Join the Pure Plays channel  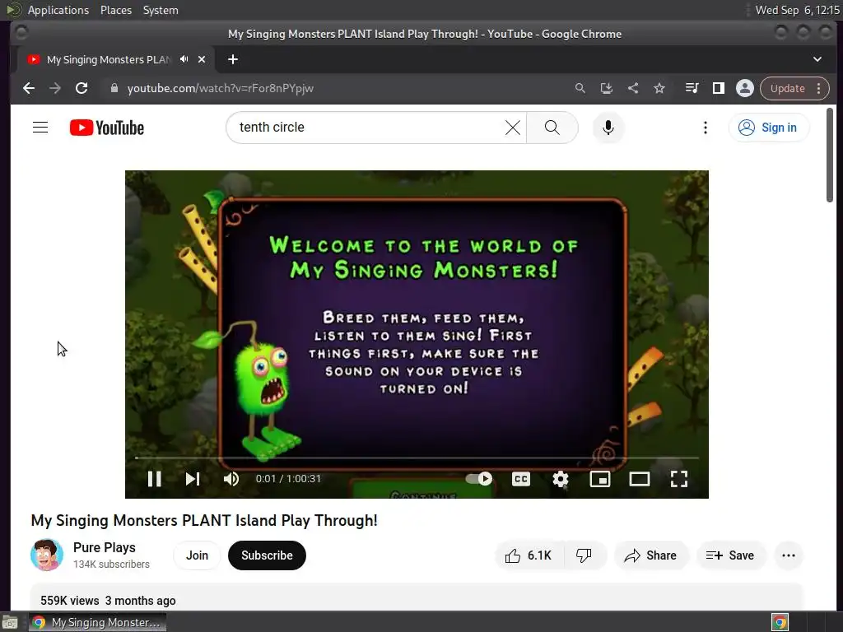[197, 555]
